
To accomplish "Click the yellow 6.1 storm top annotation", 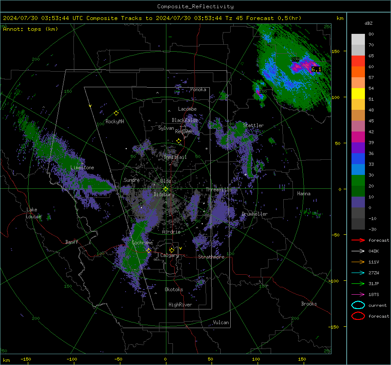I will 316,69.
